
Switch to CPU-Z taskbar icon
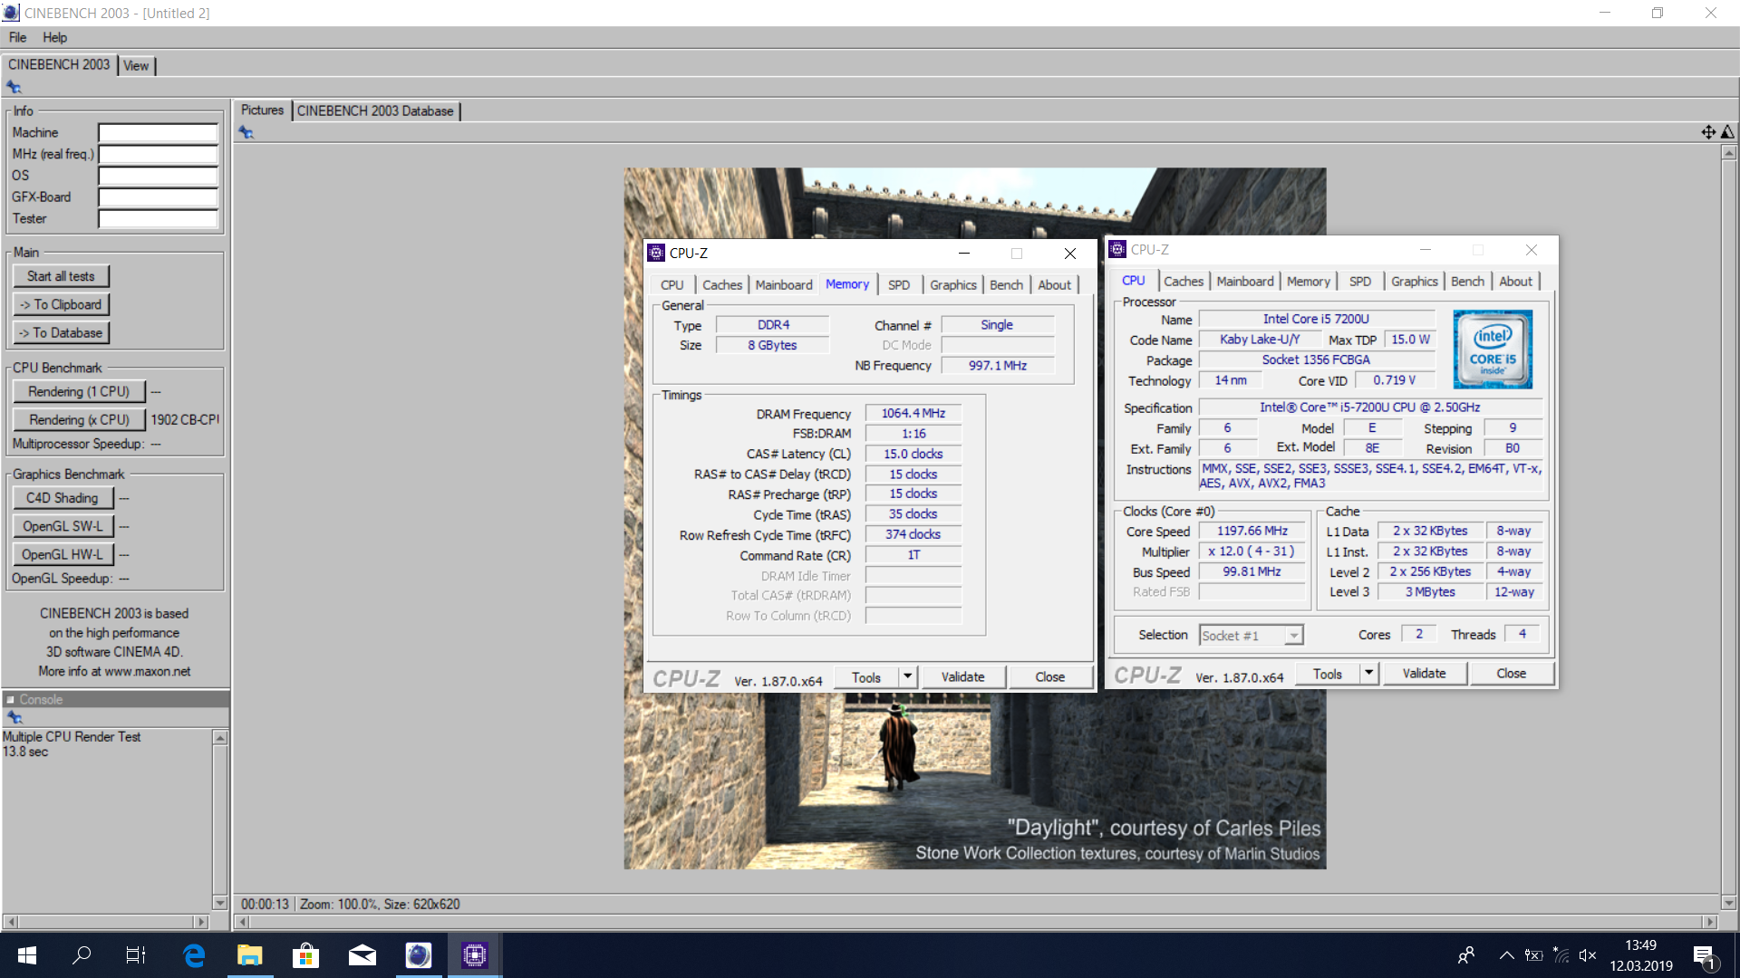pos(475,954)
